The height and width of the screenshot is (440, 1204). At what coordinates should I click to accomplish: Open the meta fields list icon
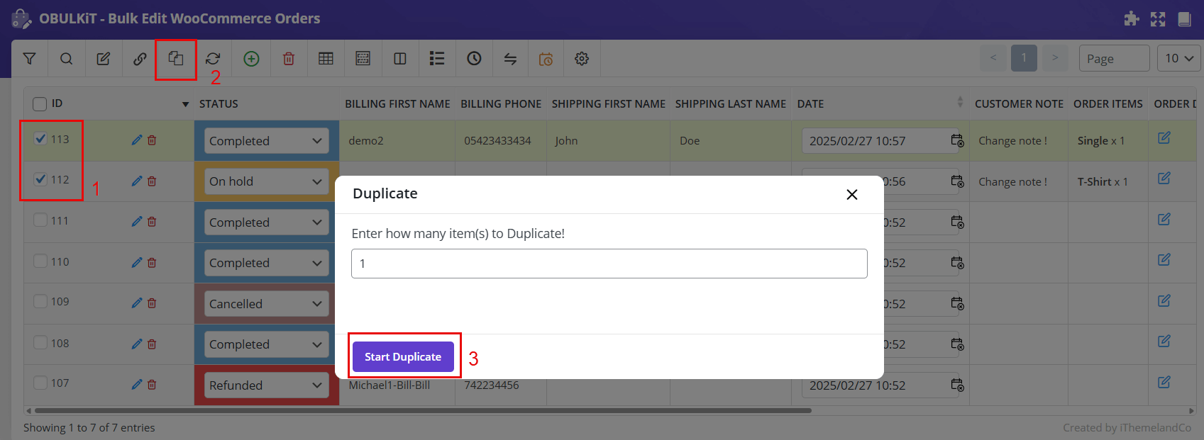point(437,59)
